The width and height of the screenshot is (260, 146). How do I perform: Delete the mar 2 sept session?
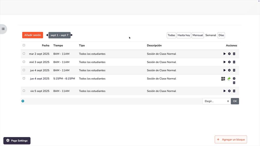click(x=234, y=54)
